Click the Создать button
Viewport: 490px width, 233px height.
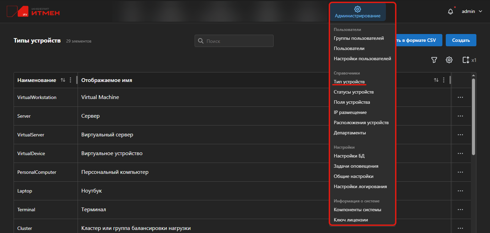pyautogui.click(x=461, y=40)
